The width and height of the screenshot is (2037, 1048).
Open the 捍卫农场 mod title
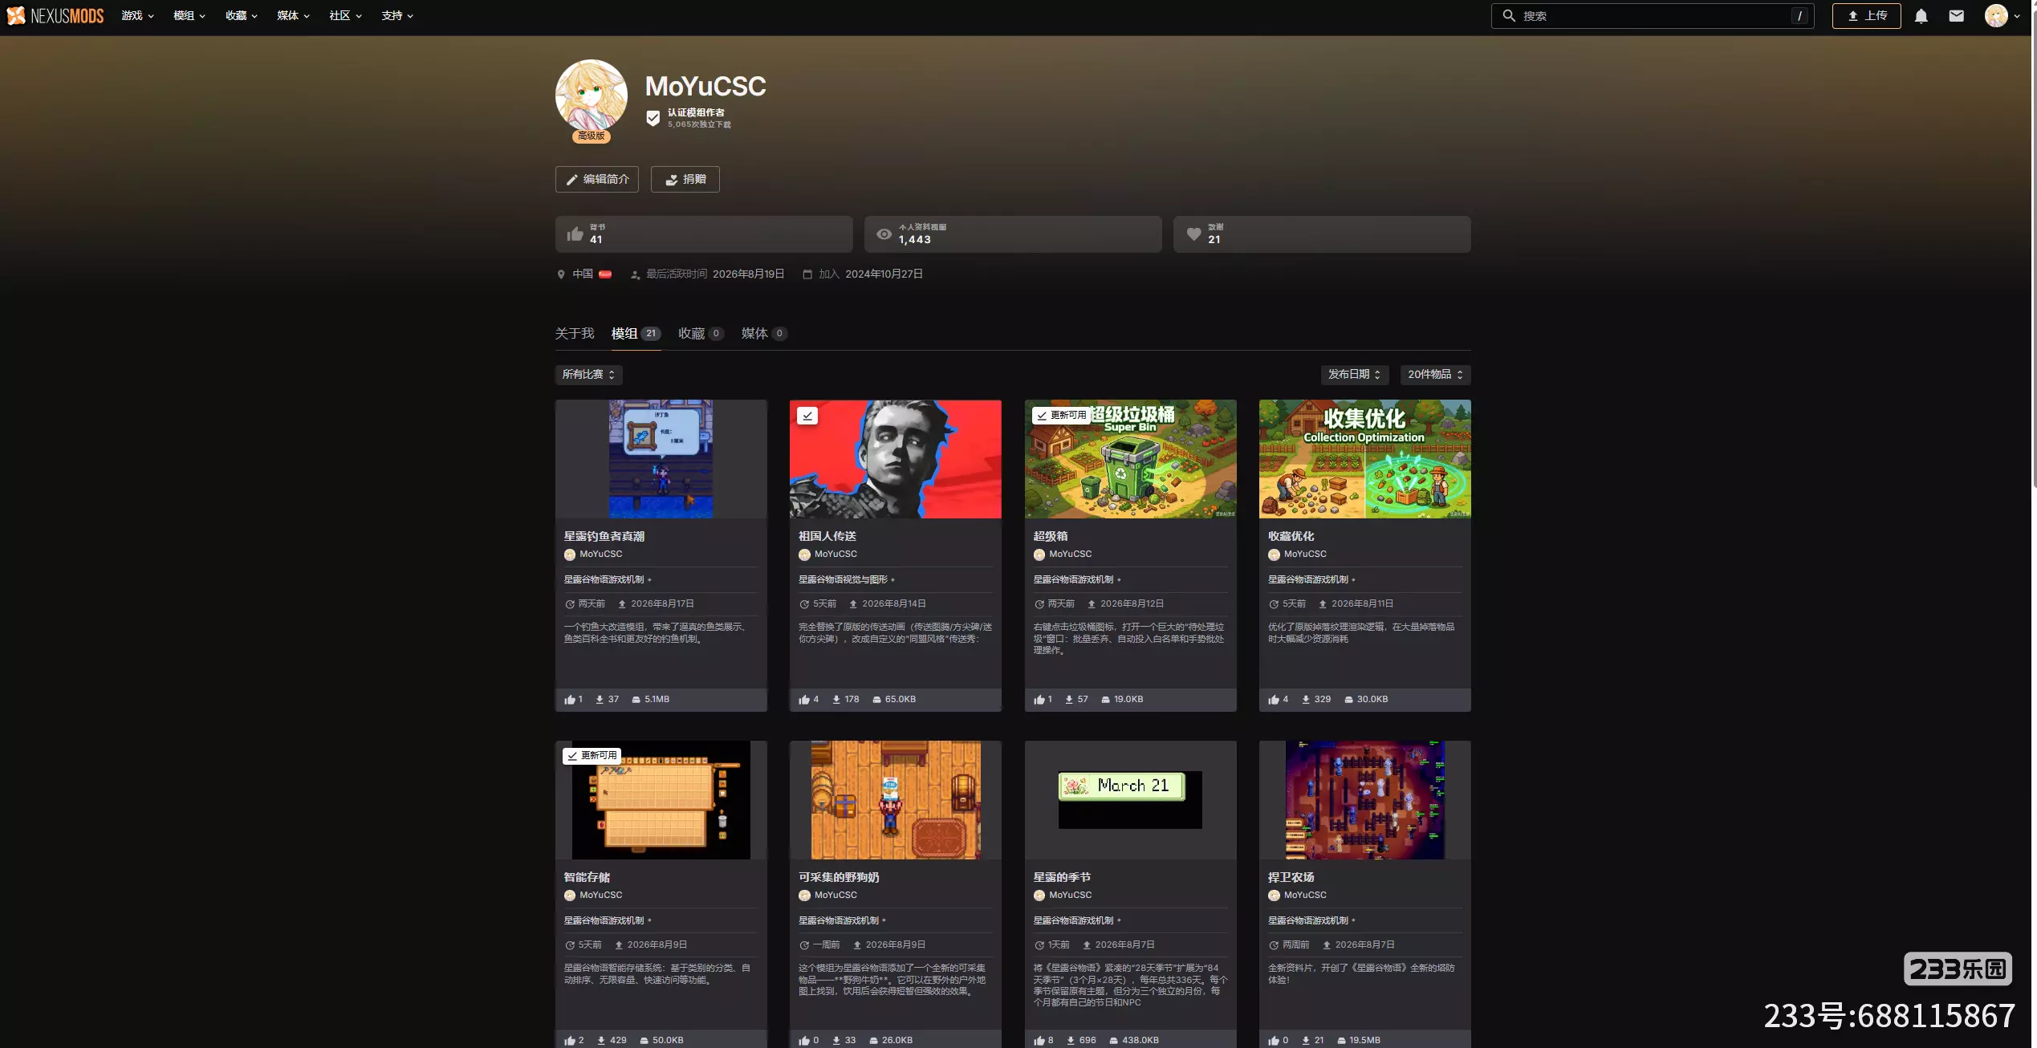[1291, 878]
